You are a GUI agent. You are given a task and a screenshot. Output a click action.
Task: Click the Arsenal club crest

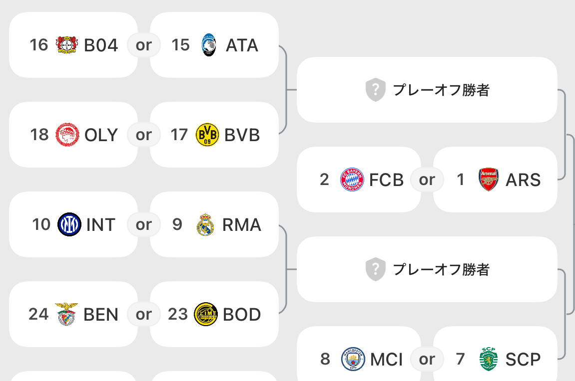click(x=488, y=180)
